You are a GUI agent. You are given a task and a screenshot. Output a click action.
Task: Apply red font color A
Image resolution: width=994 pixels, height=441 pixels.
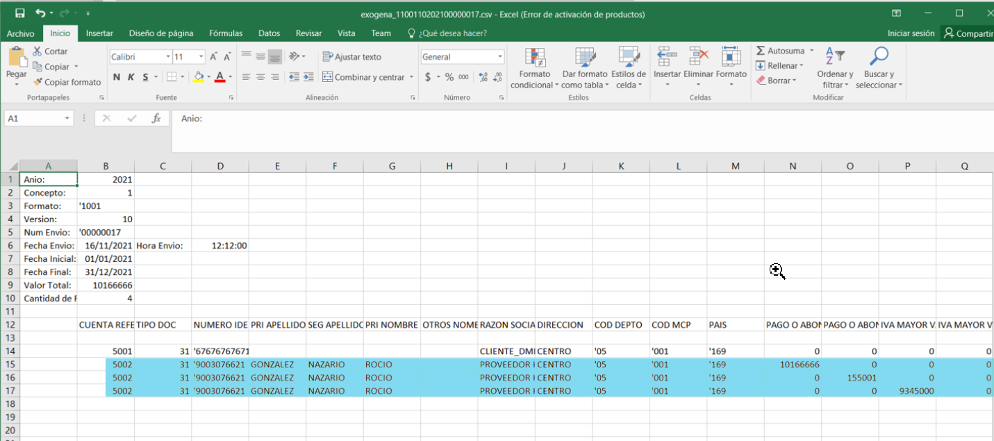[x=219, y=77]
